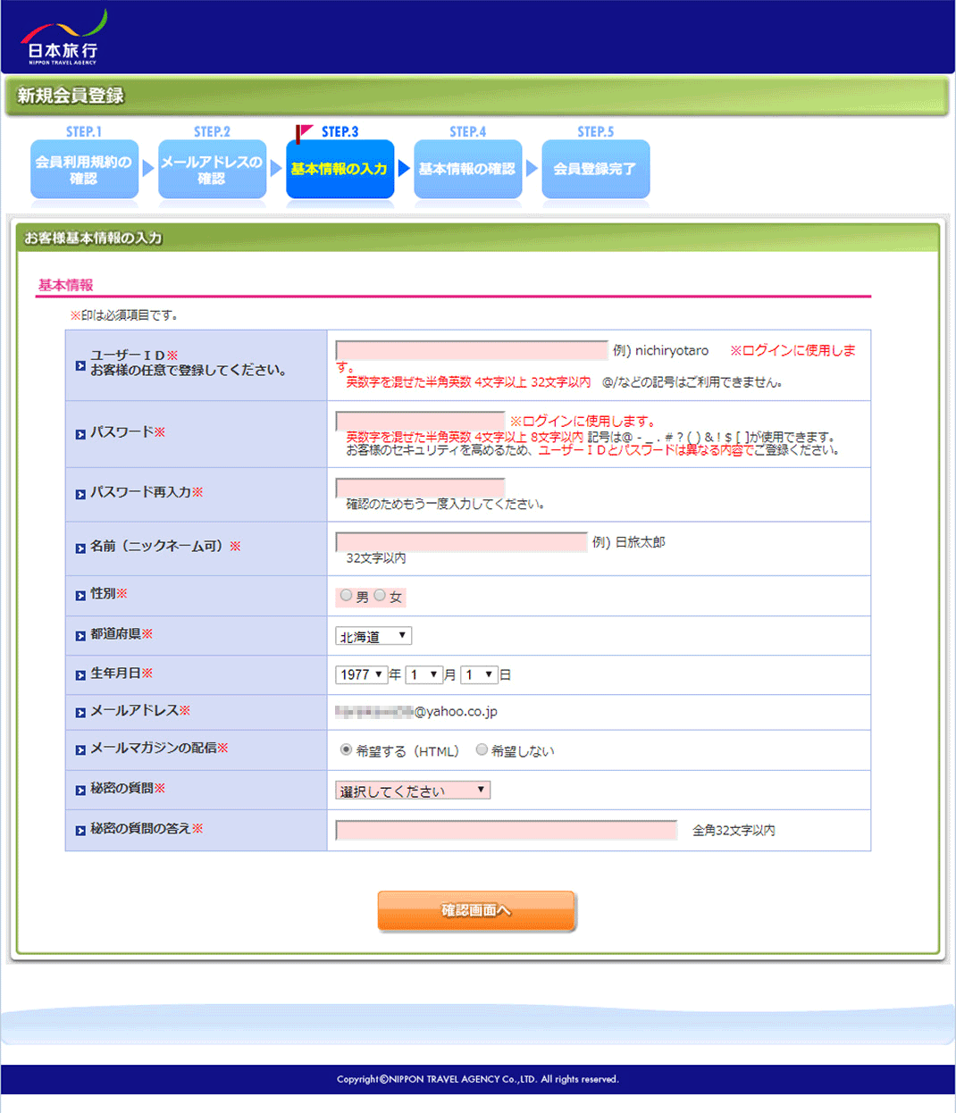The height and width of the screenshot is (1113, 956).
Task: Select the 女 gender radio button
Action: pyautogui.click(x=380, y=596)
